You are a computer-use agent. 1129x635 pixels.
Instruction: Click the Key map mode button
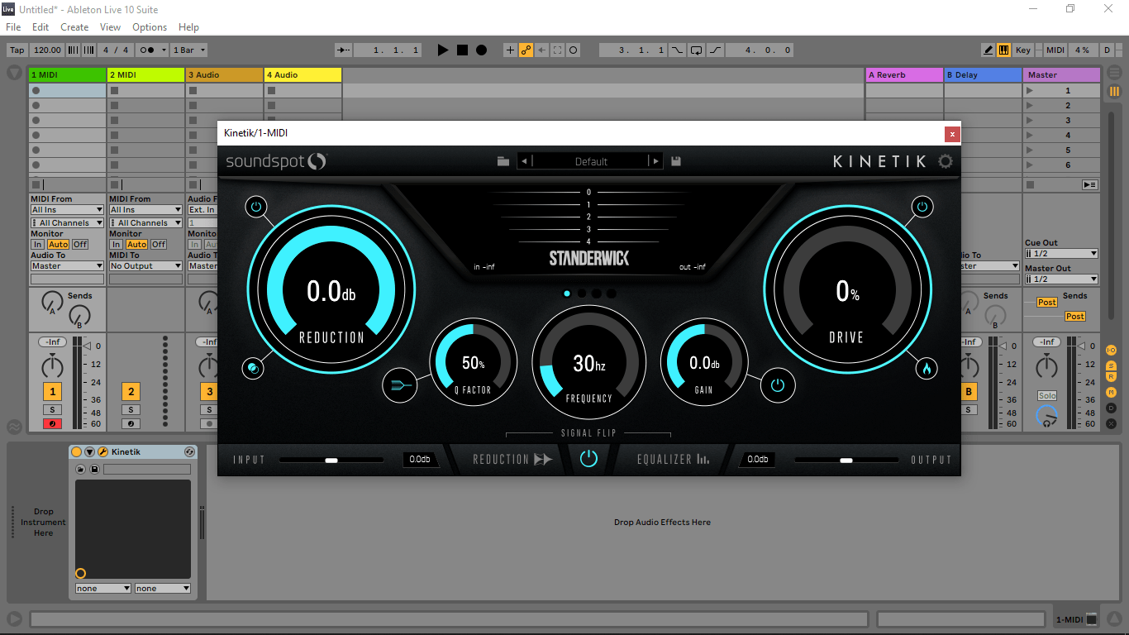click(x=1023, y=50)
